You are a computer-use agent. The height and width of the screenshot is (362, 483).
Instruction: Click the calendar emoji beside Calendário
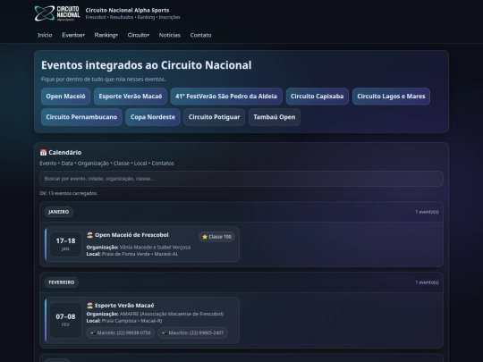(x=43, y=152)
